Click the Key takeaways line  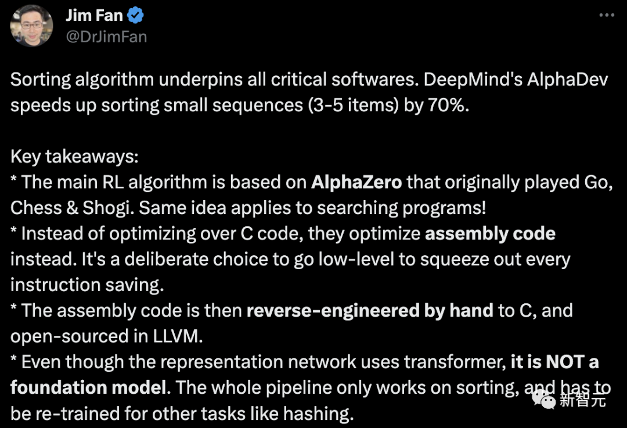(75, 156)
